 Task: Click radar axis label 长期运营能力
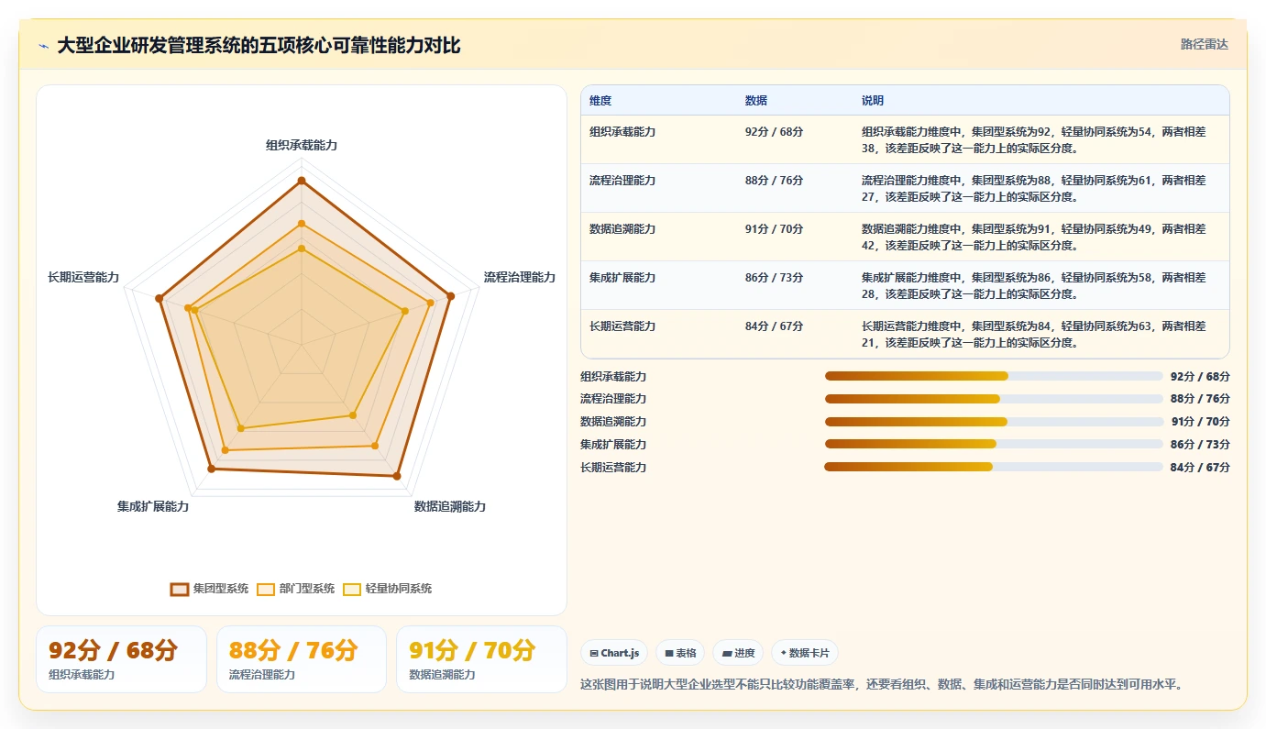coord(83,277)
